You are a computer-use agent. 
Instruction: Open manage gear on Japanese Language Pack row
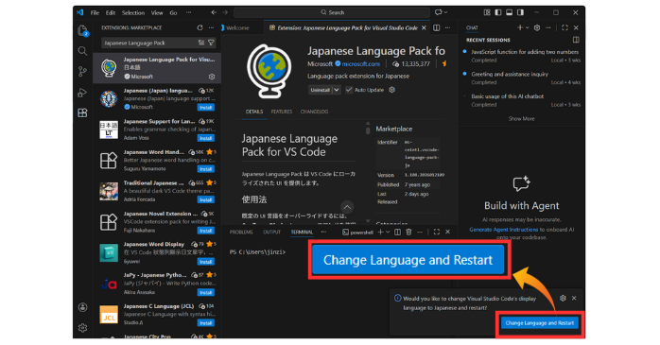212,77
